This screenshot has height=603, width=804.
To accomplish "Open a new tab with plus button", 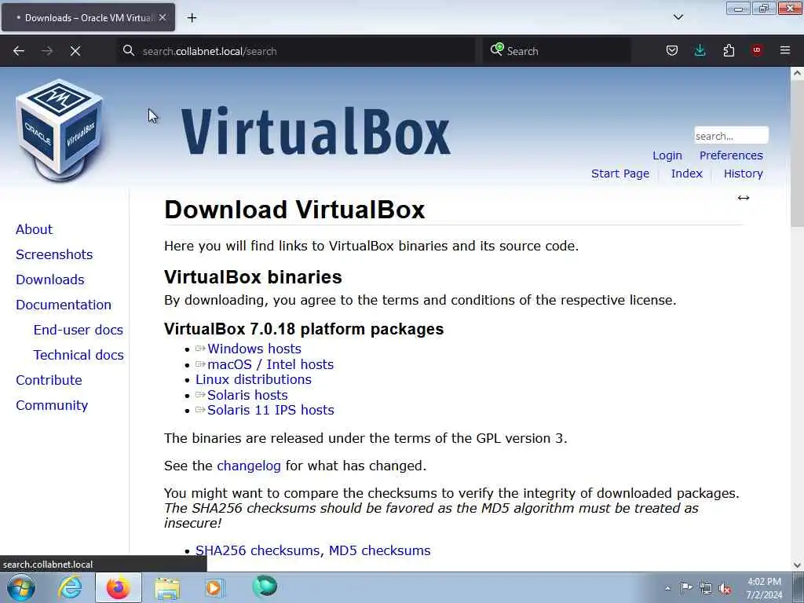I will click(192, 18).
